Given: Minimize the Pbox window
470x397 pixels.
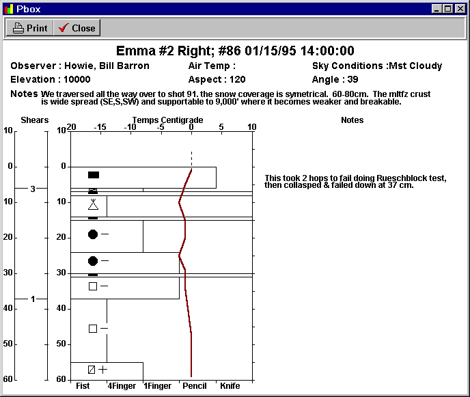Looking at the screenshot, I should click(437, 9).
